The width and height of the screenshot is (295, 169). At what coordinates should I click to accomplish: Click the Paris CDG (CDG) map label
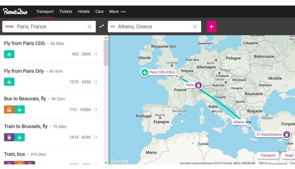point(162,72)
